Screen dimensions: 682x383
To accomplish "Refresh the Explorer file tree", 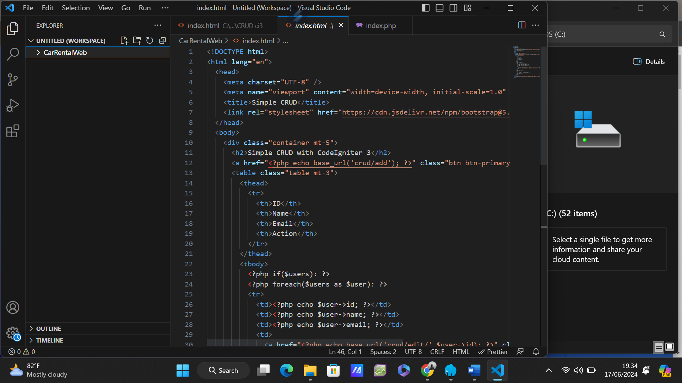I will click(150, 41).
